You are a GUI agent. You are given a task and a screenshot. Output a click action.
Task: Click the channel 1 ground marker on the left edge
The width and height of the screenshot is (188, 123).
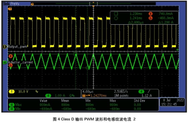pyautogui.click(x=5, y=47)
